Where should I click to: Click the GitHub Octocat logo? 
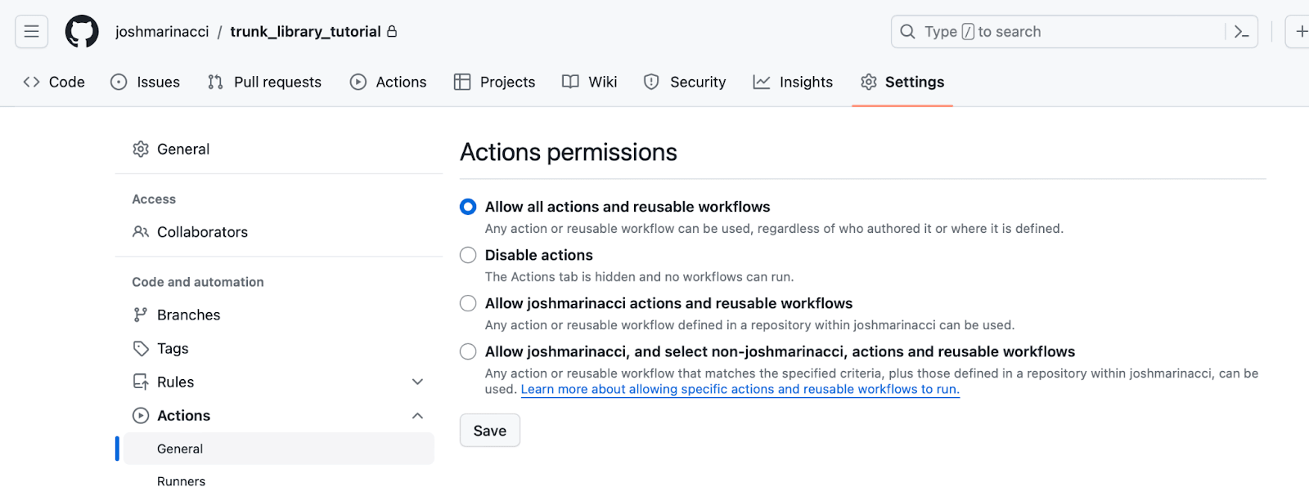point(82,32)
